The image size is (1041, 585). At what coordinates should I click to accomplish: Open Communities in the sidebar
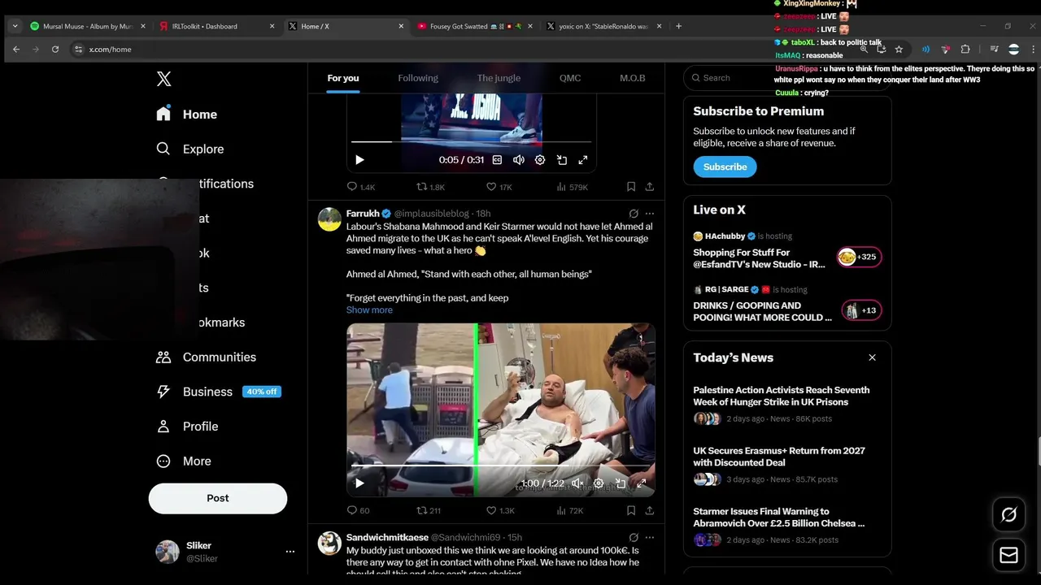[206, 357]
